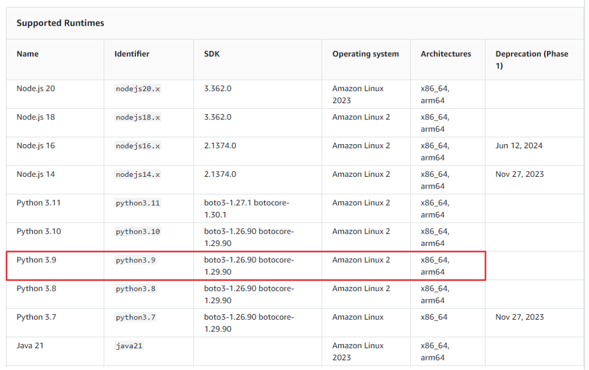Click the "Deprecation (Phase 1)" column header
The image size is (589, 370).
point(532,59)
